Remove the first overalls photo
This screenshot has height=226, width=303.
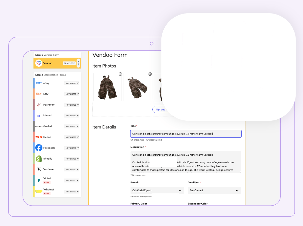pyautogui.click(x=120, y=74)
